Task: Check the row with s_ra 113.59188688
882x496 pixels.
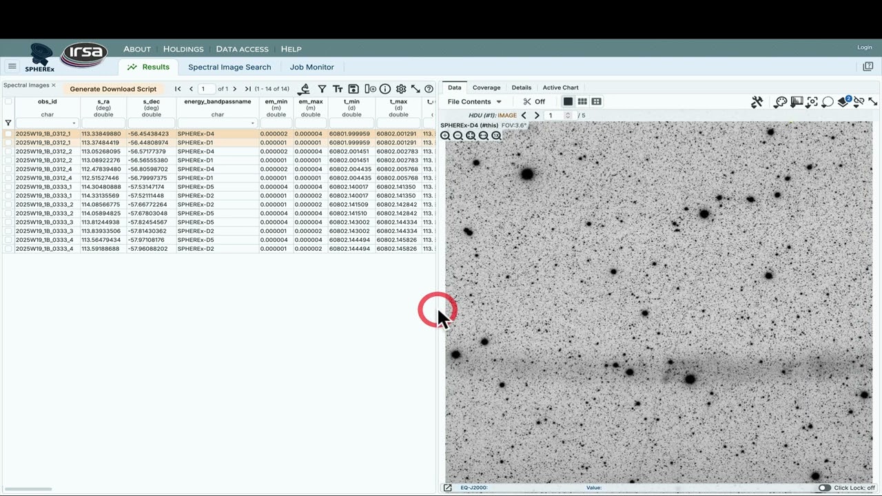Action: click(8, 249)
